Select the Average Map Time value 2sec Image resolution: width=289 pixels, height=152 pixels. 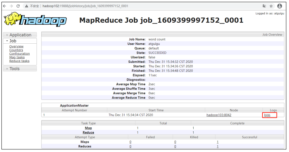[152, 84]
